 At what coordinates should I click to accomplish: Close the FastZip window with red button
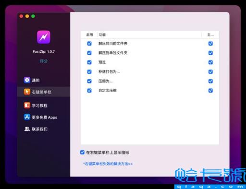click(21, 16)
